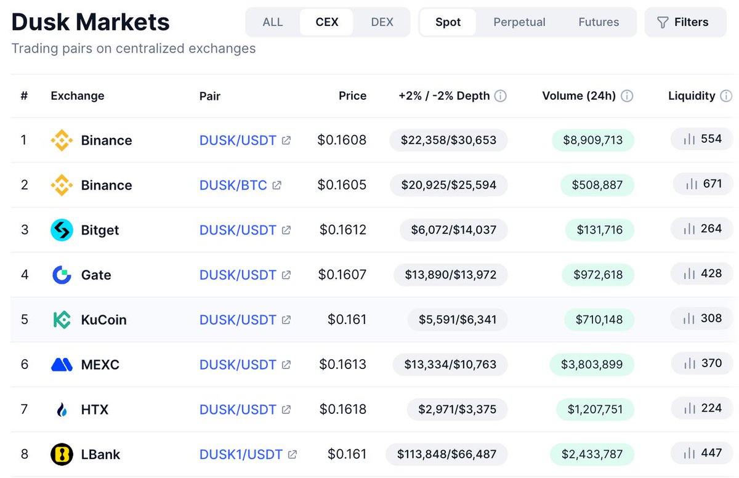The image size is (739, 478).
Task: Sort the table by Price column
Action: [x=352, y=96]
